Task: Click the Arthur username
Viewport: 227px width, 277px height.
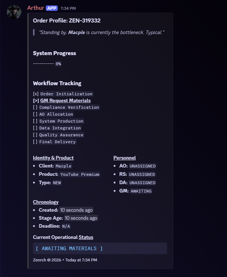Action: coord(36,8)
